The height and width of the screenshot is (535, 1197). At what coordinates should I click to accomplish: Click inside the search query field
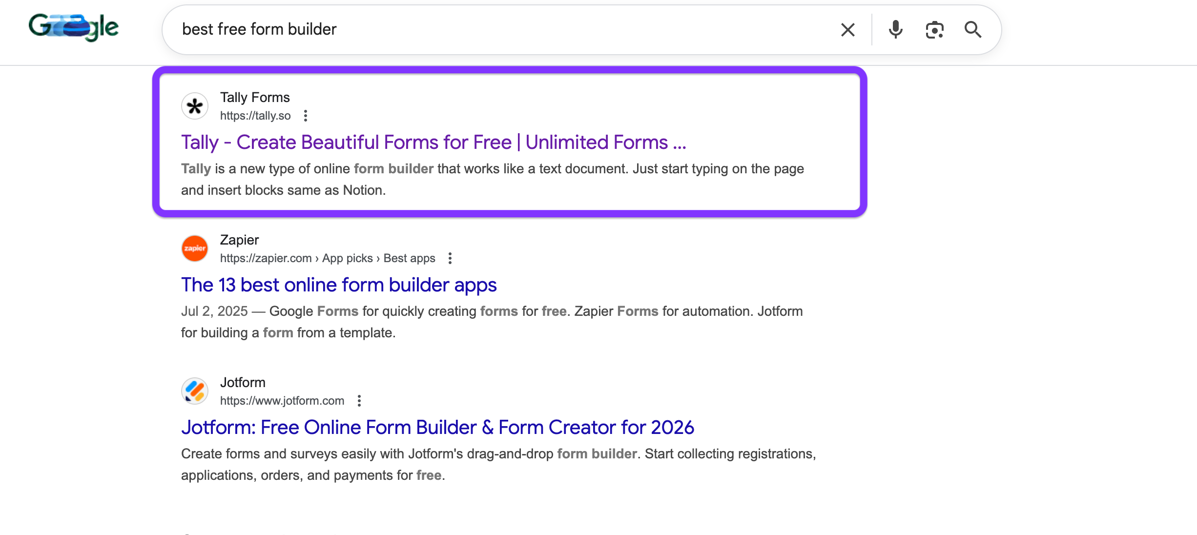[x=488, y=29]
